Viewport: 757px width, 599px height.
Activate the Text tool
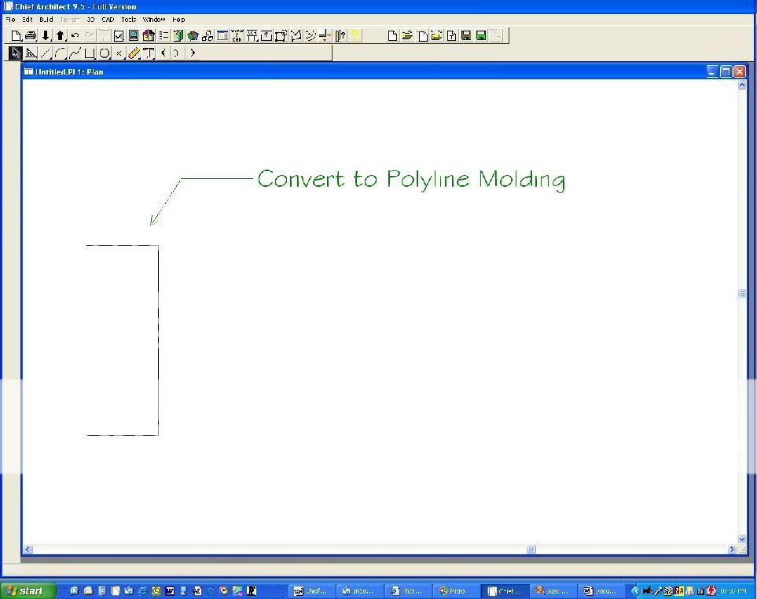[148, 53]
